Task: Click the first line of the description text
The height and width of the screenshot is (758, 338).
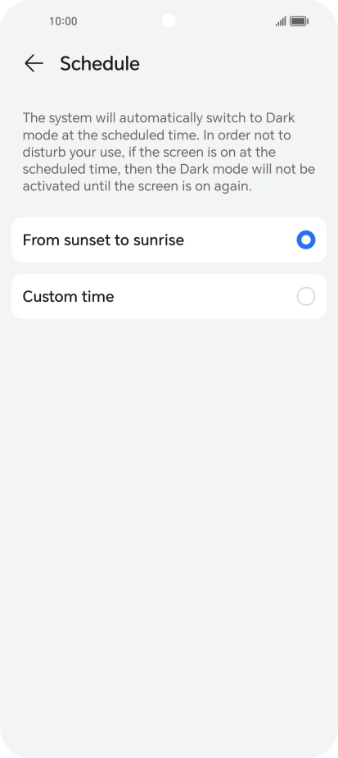Action: [159, 118]
